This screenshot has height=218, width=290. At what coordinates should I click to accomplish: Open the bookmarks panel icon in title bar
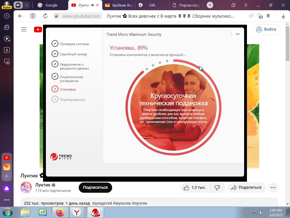(233, 5)
